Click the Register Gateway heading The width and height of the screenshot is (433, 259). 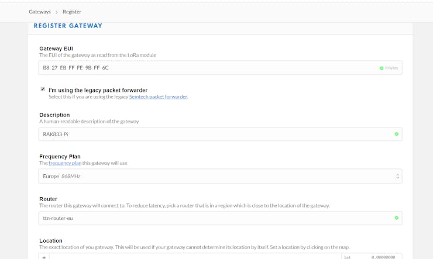68,26
